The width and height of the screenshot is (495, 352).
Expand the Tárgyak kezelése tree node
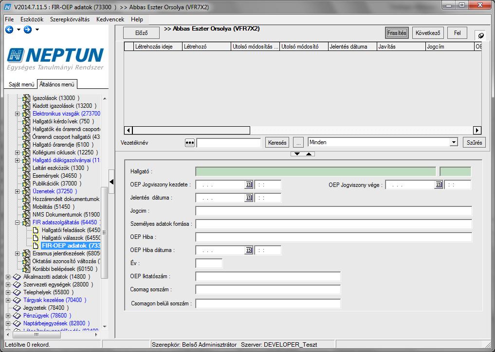(8, 300)
